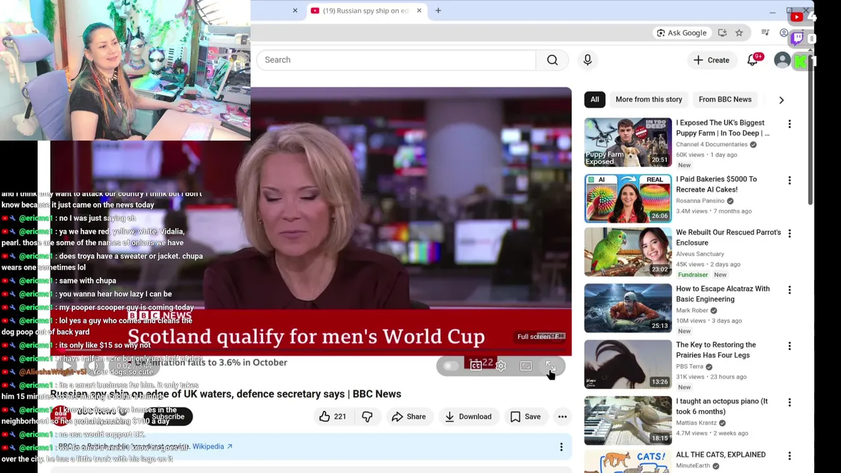This screenshot has height=473, width=841.
Task: Open title 'The Key to Restoring the Prairies'
Action: coord(716,350)
